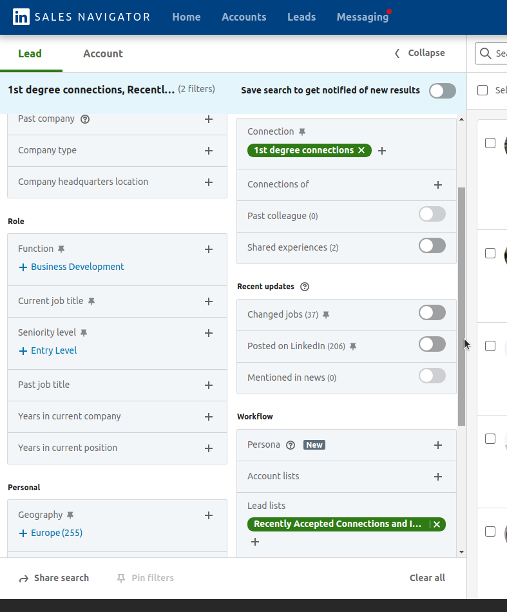Click the Recent updates help icon
507x612 pixels.
(x=305, y=287)
